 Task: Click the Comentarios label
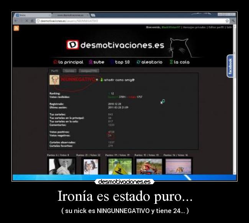(x=58, y=125)
